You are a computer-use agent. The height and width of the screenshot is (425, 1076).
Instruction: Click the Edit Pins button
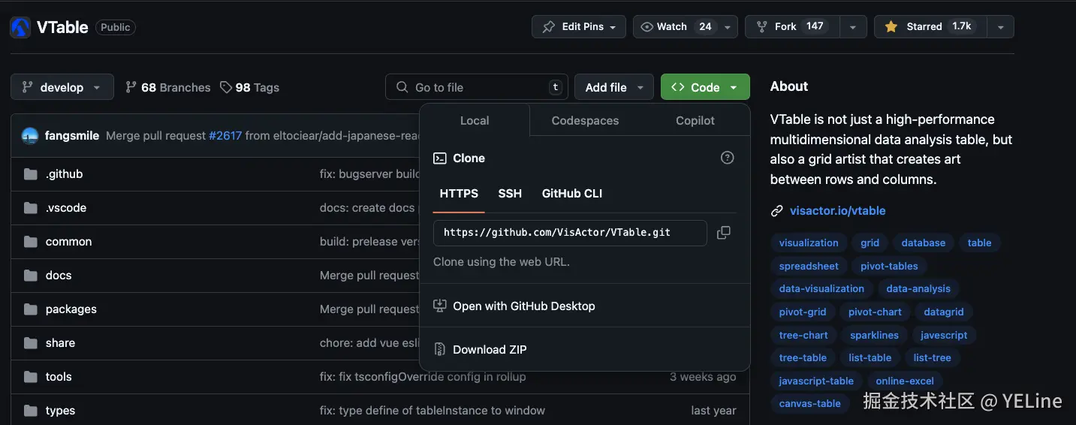(578, 27)
